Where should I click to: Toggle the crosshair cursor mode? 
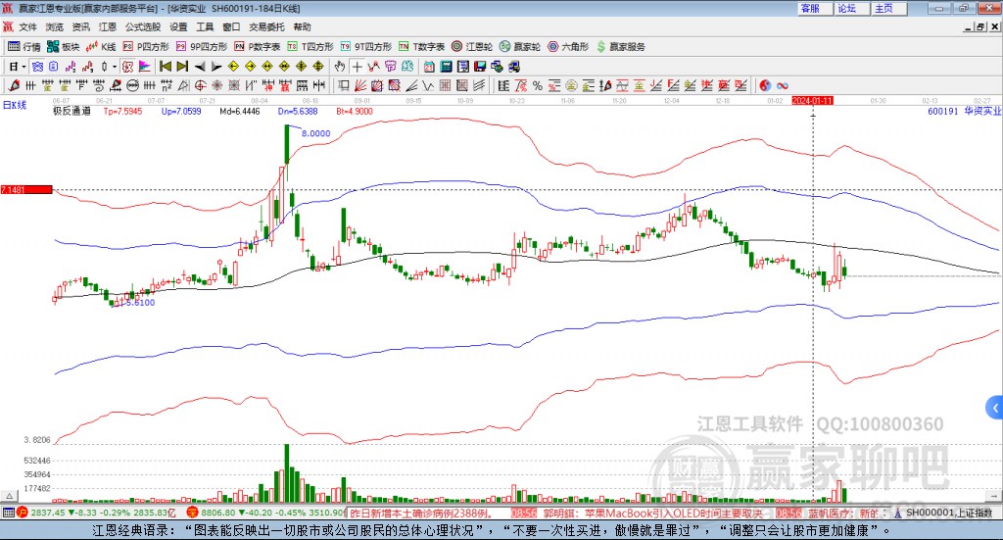[x=357, y=67]
